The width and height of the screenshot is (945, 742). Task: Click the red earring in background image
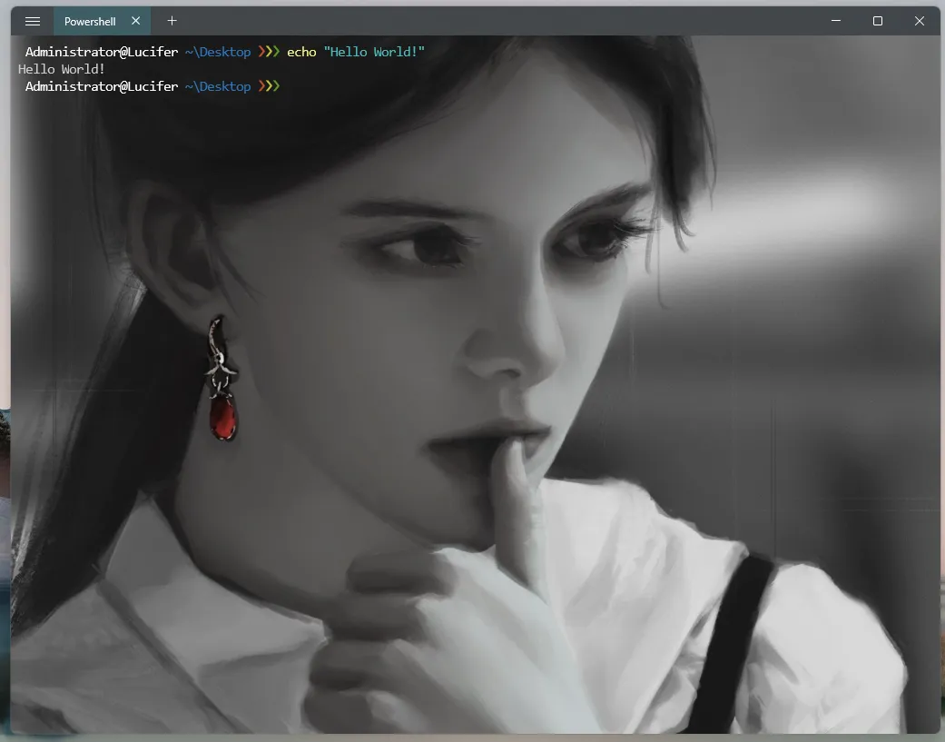click(222, 418)
